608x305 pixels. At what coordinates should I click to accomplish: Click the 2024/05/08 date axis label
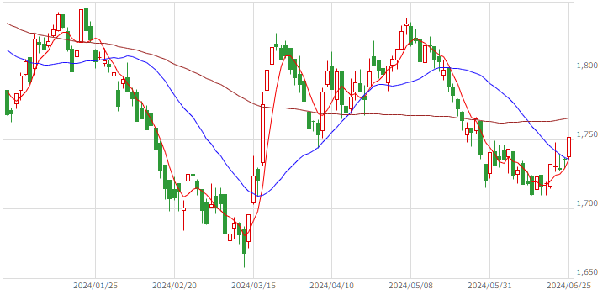[410, 286]
